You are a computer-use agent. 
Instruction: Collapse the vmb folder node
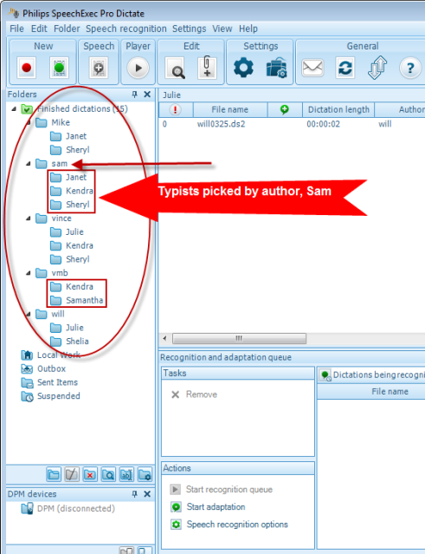[x=29, y=273]
